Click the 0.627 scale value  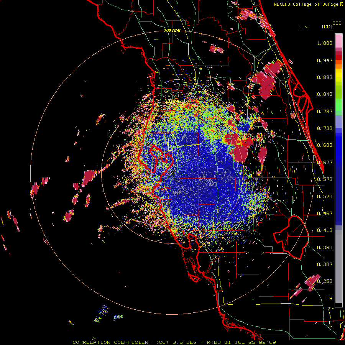pos(325,163)
